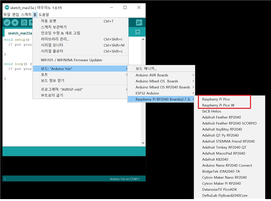
Task: Expand Arduino Mbed OS RP2040 Boards
Action: (161, 87)
